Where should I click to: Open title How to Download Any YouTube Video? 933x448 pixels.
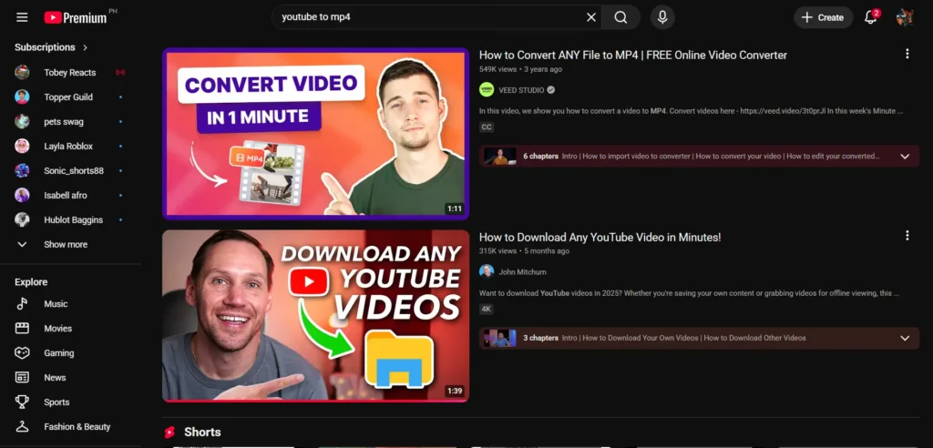(x=600, y=238)
